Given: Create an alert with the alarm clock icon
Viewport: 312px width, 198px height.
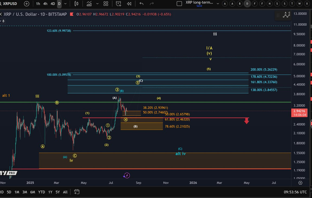Looking at the screenshot, I should 119,4.
